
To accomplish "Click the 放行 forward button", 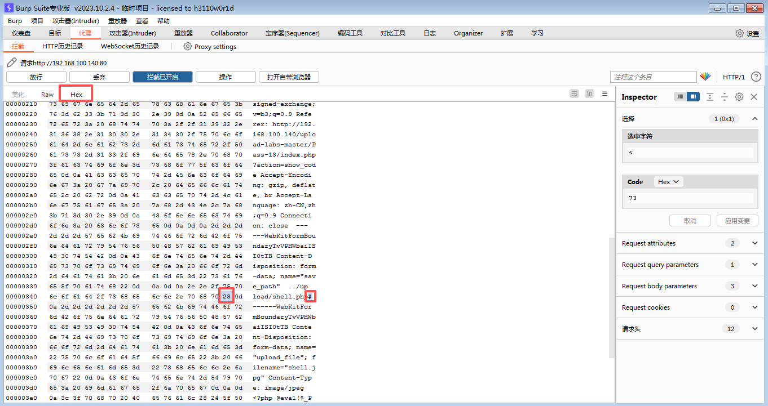I will 36,77.
